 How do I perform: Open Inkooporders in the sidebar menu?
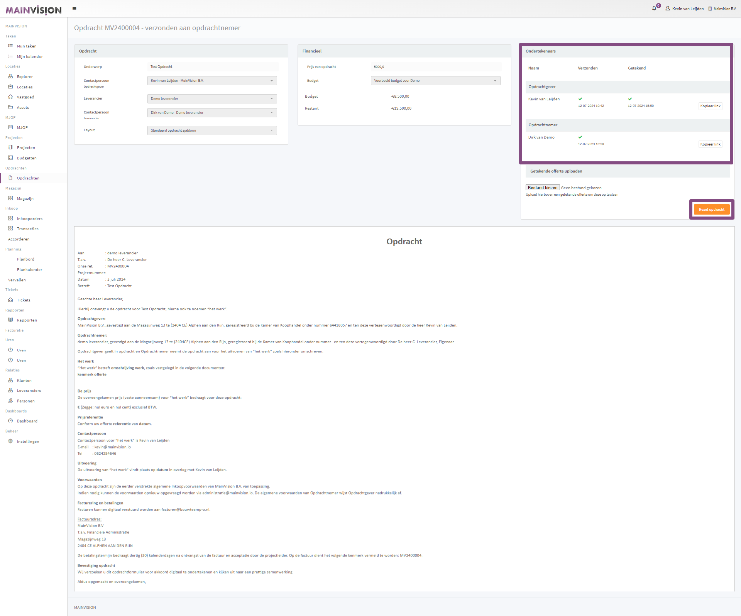(x=29, y=219)
